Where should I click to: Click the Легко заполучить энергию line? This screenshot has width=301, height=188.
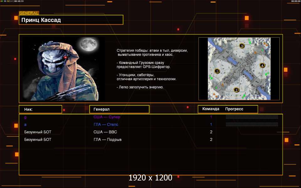[140, 87]
